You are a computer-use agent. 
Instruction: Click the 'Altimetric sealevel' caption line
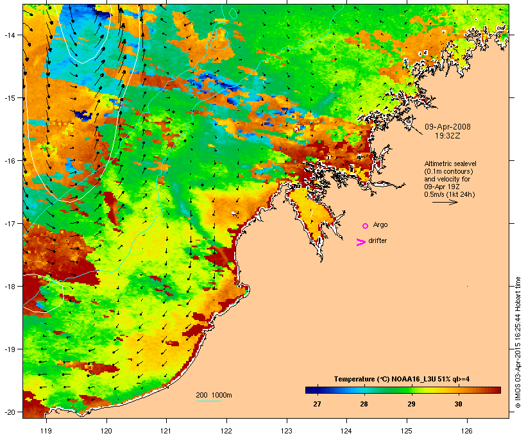pyautogui.click(x=450, y=163)
